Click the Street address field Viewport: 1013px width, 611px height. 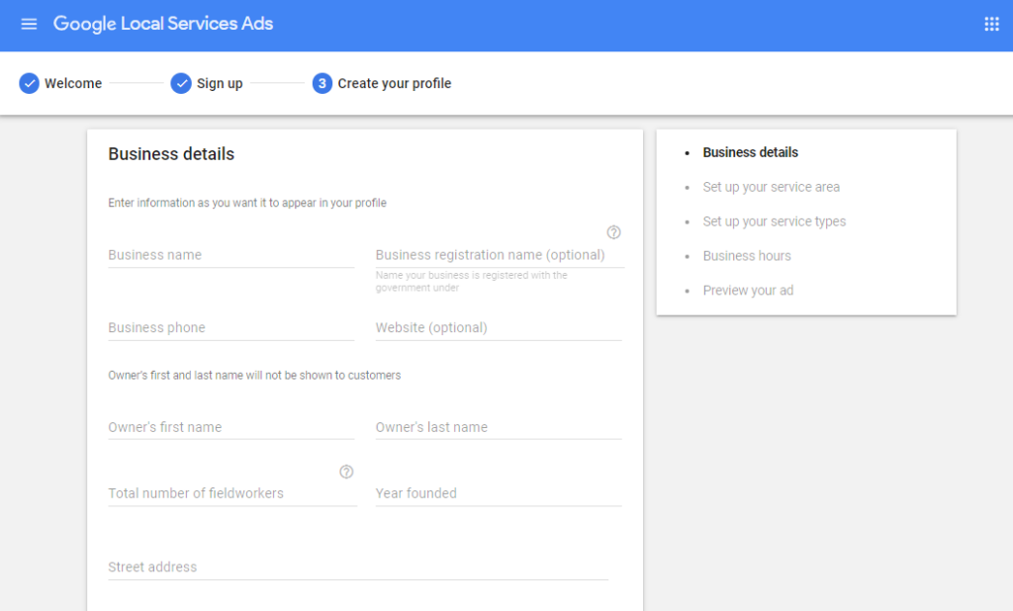358,567
